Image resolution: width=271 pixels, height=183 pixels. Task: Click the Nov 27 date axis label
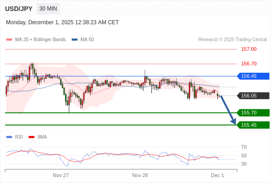coord(61,175)
